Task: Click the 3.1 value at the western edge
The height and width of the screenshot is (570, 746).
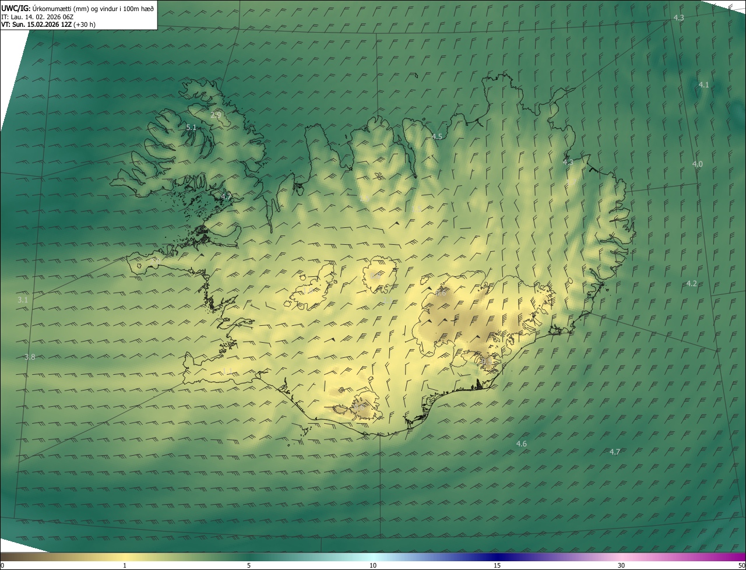Action: point(23,300)
